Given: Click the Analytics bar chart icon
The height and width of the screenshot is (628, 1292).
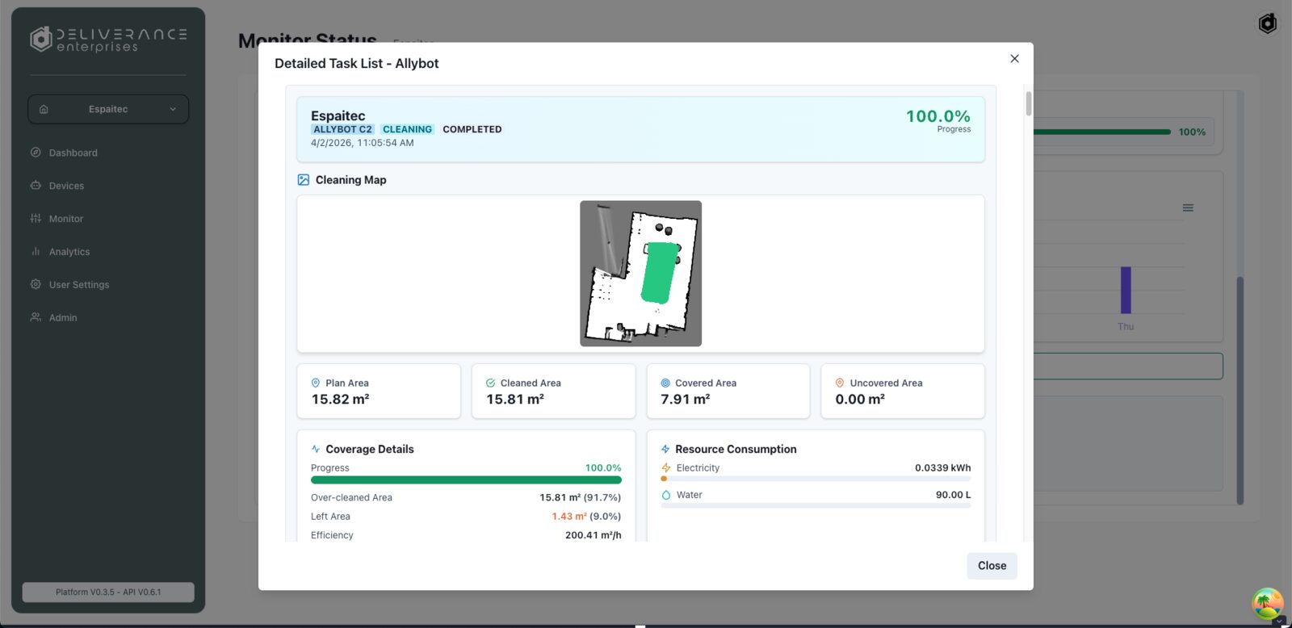Looking at the screenshot, I should pyautogui.click(x=36, y=252).
